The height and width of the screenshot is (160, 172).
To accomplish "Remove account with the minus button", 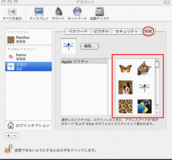I will pos(15,136).
